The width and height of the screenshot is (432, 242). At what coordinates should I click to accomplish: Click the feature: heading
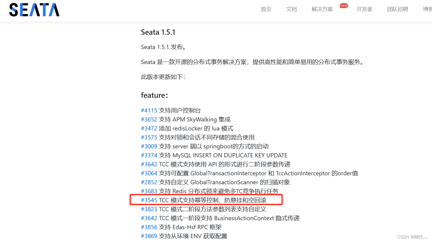[155, 95]
